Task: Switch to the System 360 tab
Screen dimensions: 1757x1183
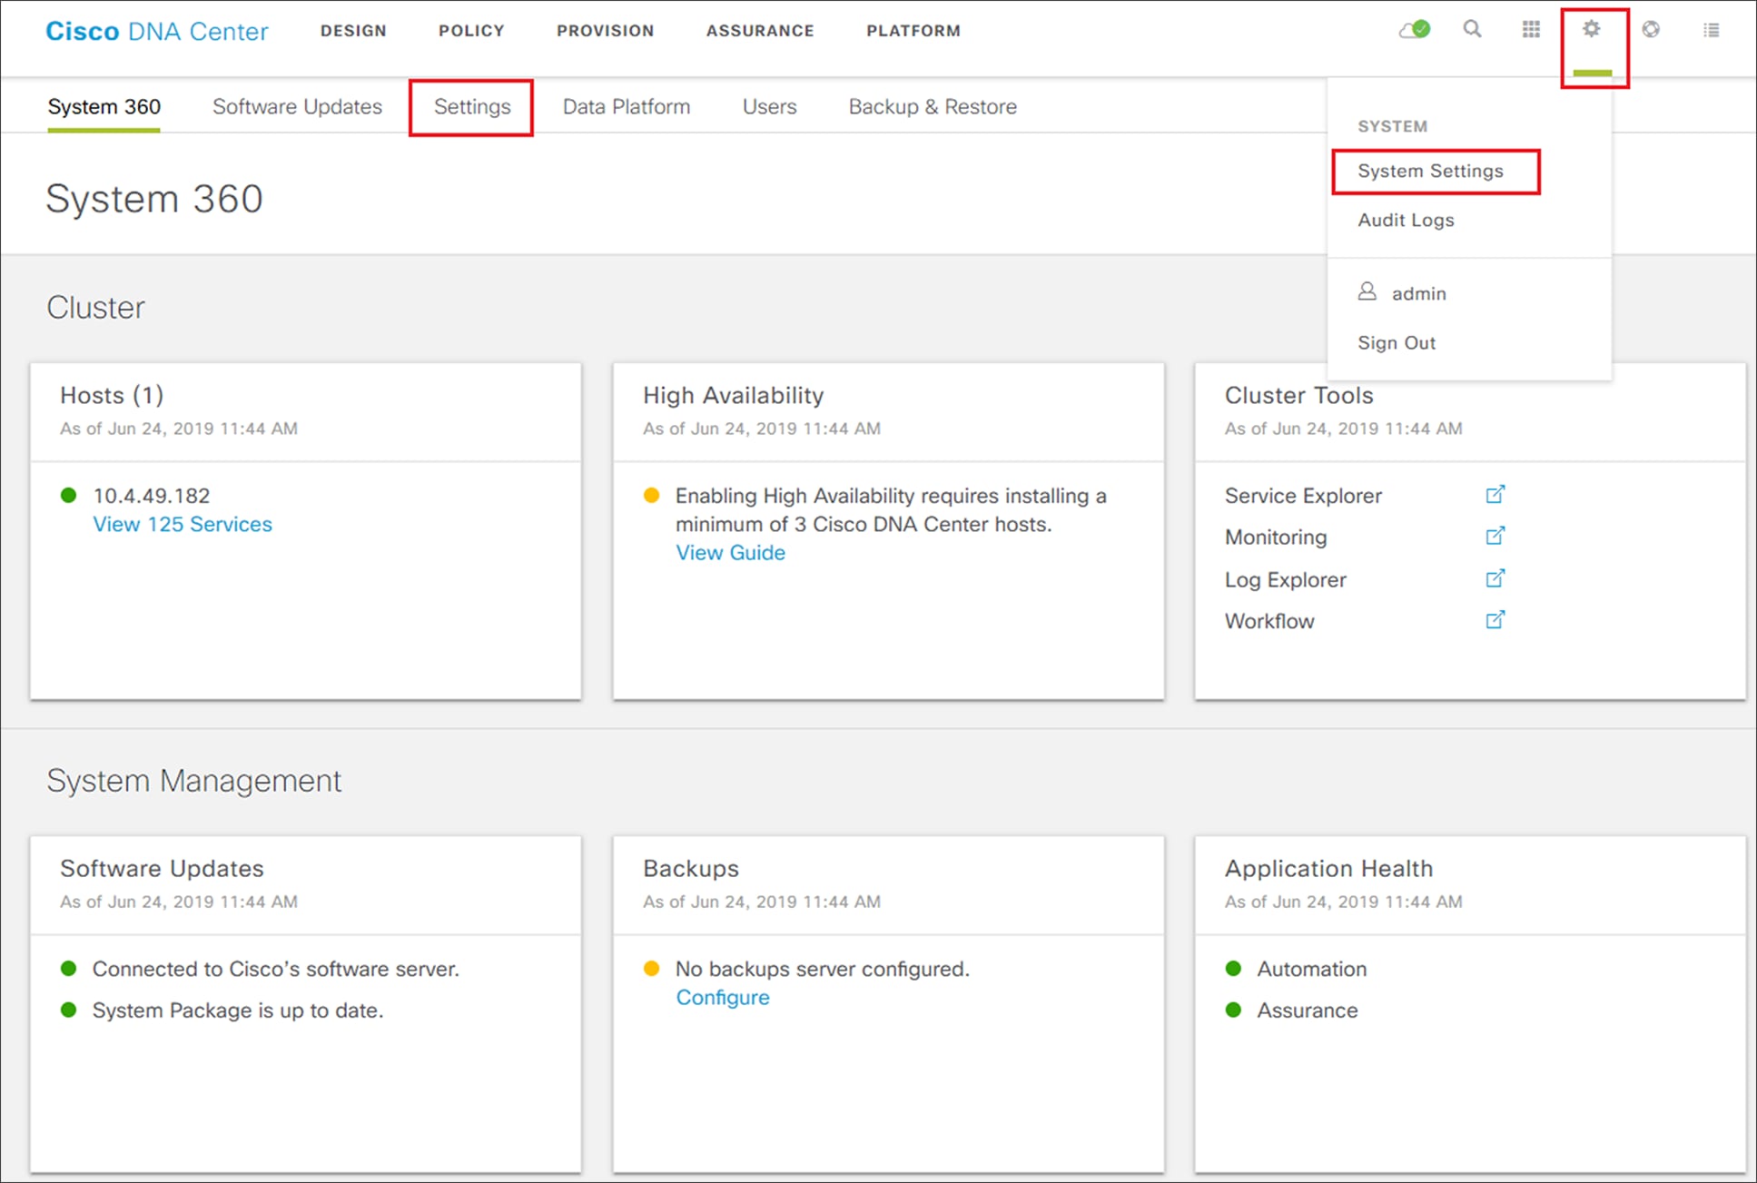Action: point(104,107)
